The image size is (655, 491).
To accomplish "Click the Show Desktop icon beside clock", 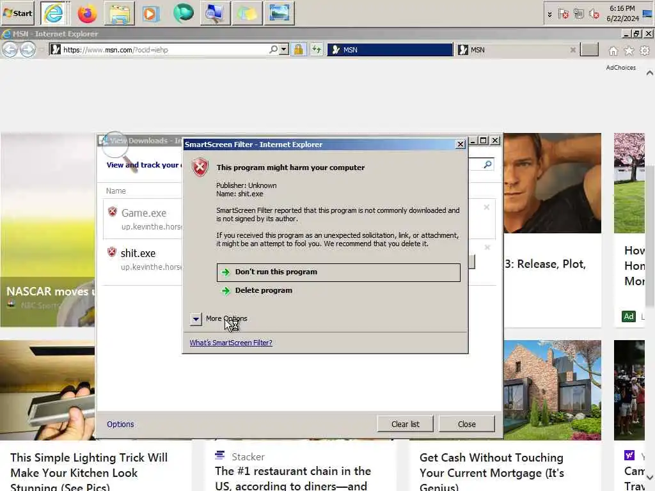I will click(x=647, y=13).
